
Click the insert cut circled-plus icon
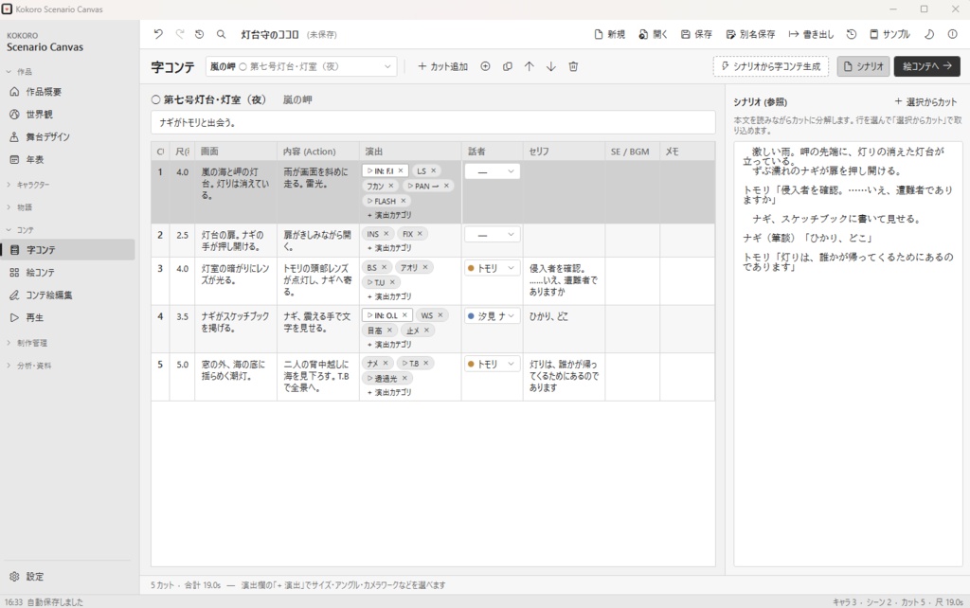486,66
